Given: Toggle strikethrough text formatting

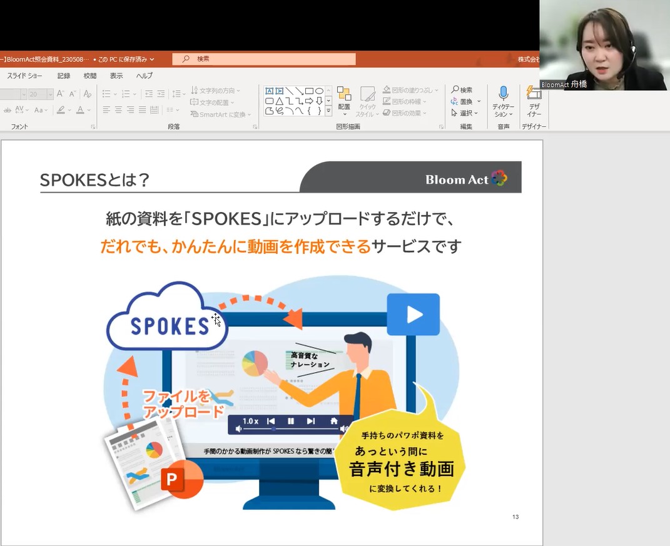Looking at the screenshot, I should [x=8, y=110].
